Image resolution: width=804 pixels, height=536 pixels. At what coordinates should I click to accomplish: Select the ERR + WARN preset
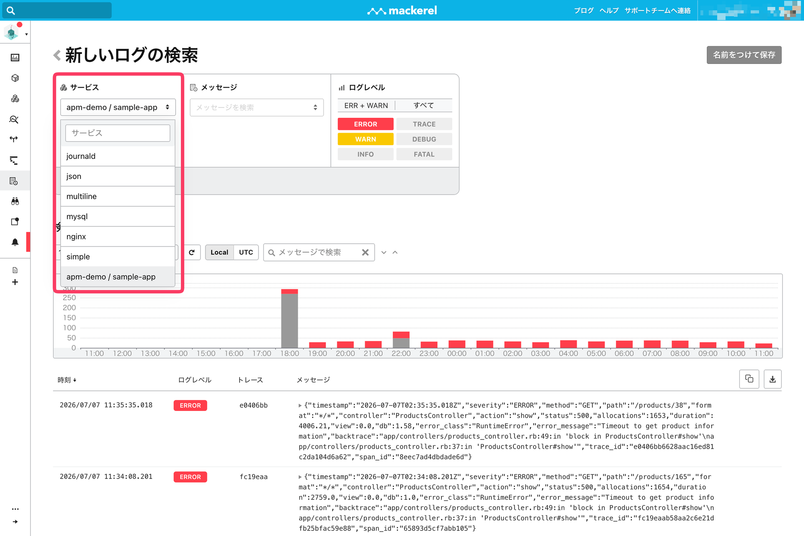coord(366,105)
